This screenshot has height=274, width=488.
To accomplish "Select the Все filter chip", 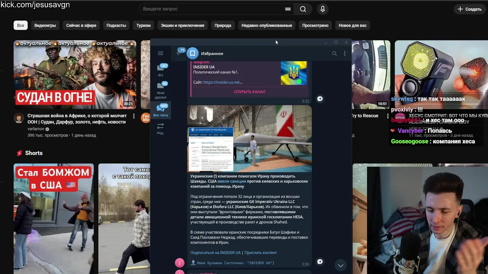I will 21,25.
